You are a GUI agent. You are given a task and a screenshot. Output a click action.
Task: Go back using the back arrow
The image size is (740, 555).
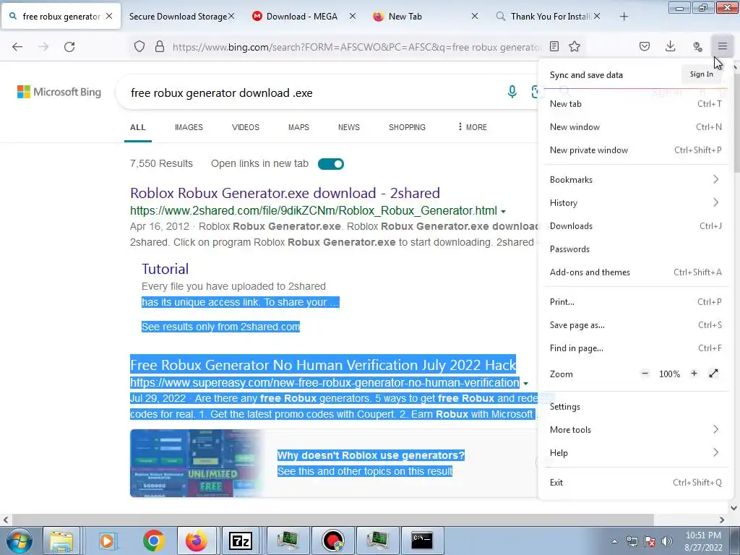pyautogui.click(x=17, y=47)
